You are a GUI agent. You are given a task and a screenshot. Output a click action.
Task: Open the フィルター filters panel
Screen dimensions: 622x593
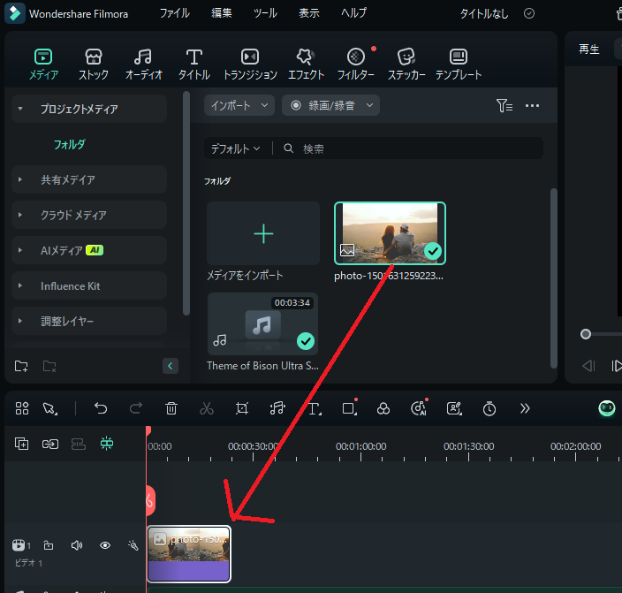pos(356,64)
